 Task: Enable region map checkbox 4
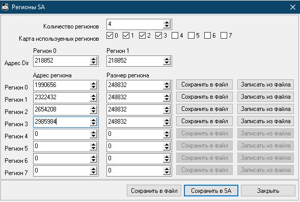[x=175, y=35]
